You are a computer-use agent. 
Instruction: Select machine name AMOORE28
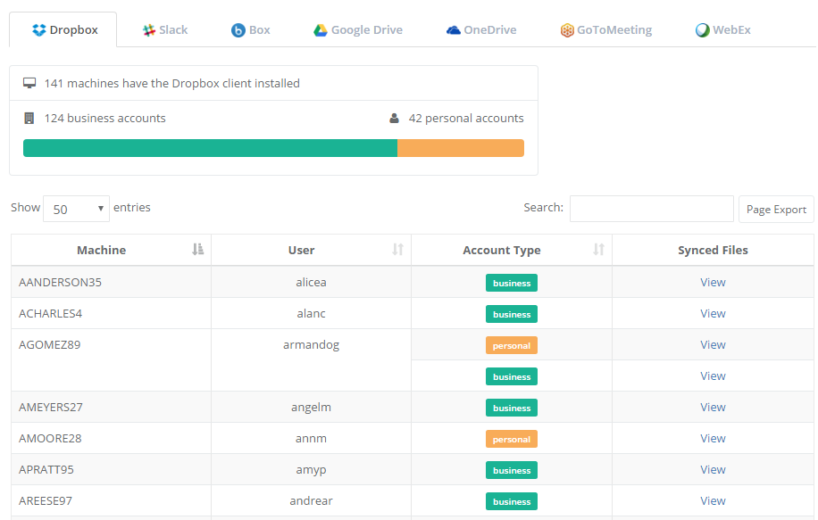click(x=50, y=439)
